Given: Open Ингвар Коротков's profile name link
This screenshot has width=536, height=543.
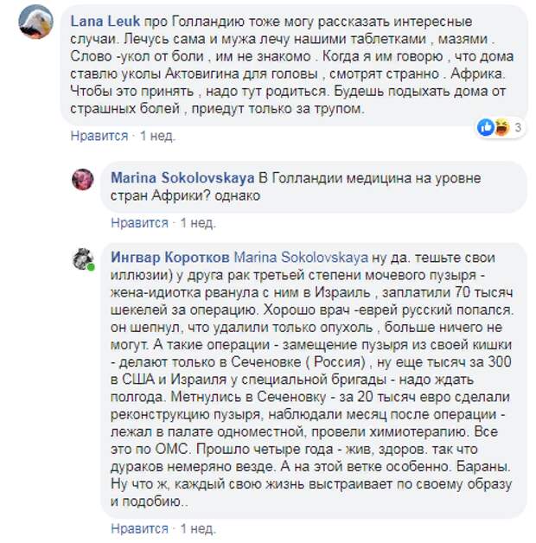Looking at the screenshot, I should [170, 258].
